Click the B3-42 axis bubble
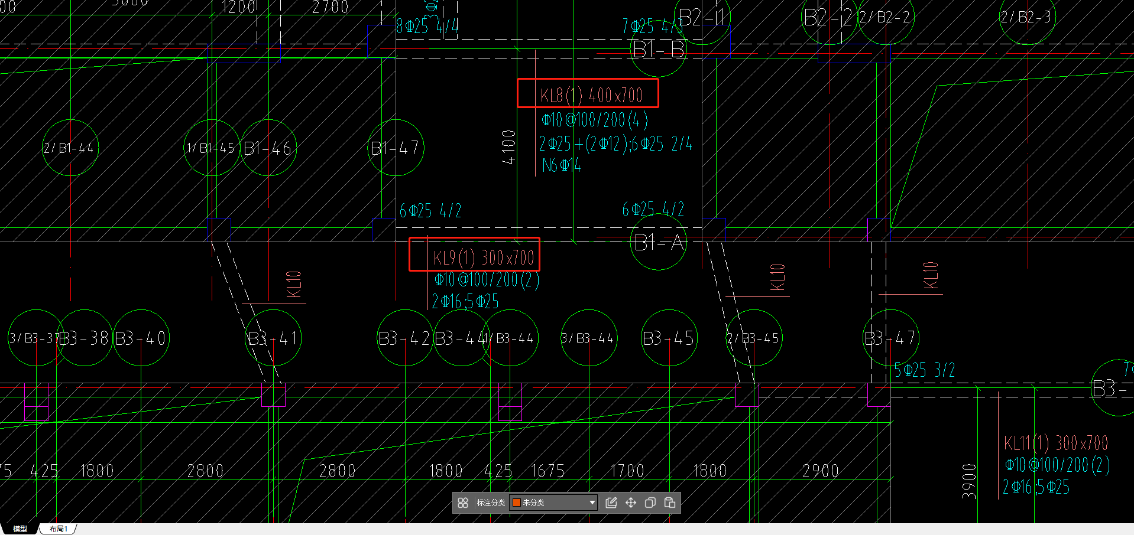 405,338
